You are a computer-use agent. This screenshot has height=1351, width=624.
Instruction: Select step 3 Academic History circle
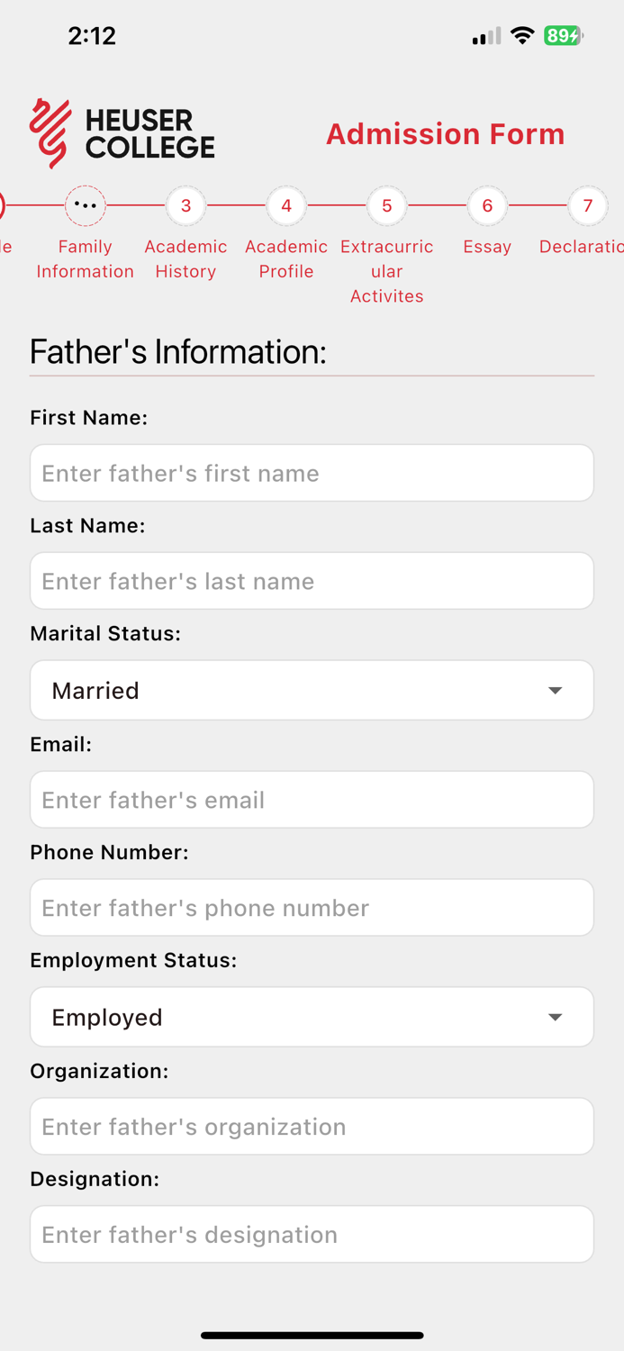[x=185, y=204]
